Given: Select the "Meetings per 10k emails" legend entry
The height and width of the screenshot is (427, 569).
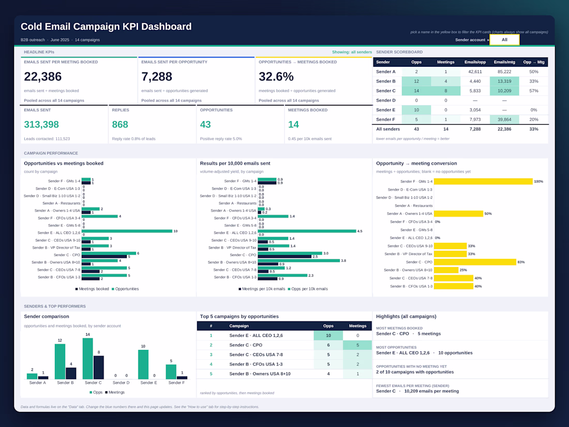Looking at the screenshot, I should point(262,289).
